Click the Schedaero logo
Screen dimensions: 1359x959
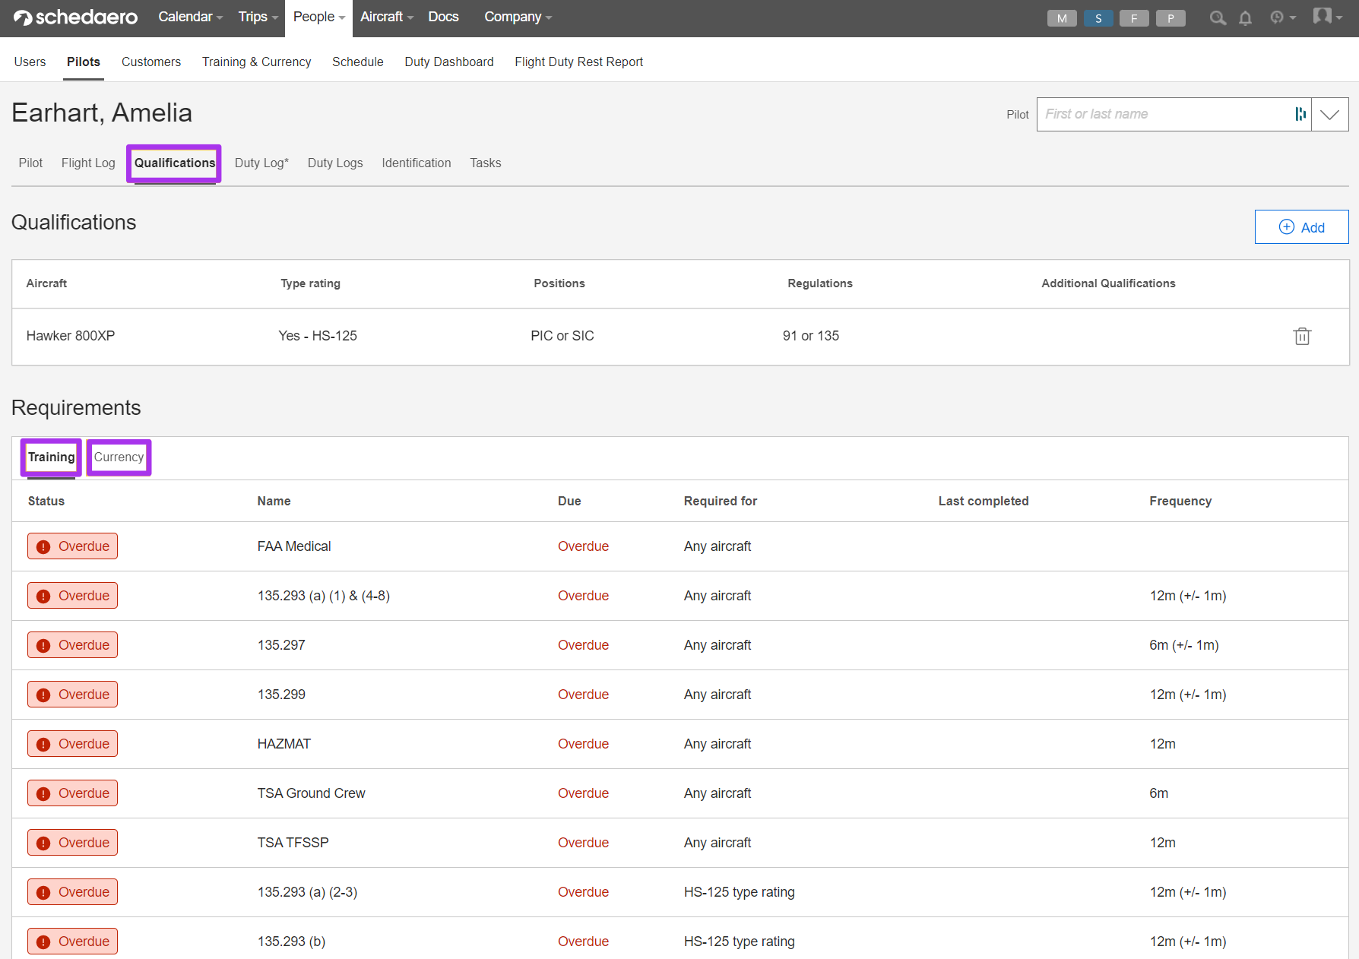tap(75, 17)
